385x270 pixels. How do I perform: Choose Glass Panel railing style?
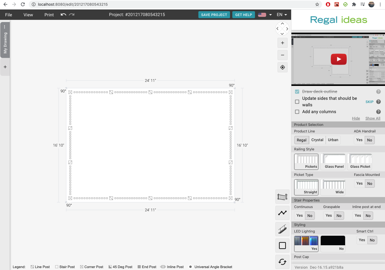tap(333, 162)
